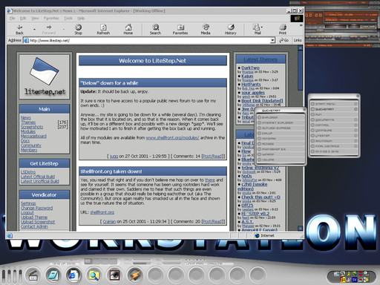Launch the Internet Explorer dock icon
Viewport: 380px width, 285px height.
point(73,275)
